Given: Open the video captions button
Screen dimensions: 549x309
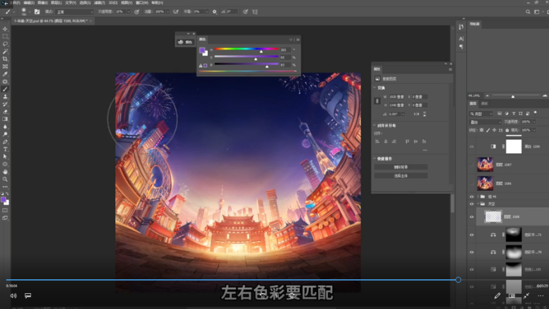Looking at the screenshot, I should tap(28, 296).
